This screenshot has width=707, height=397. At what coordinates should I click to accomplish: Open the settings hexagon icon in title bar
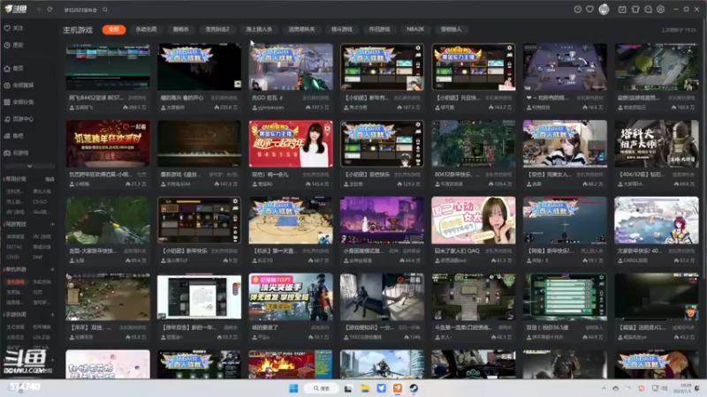click(x=660, y=10)
